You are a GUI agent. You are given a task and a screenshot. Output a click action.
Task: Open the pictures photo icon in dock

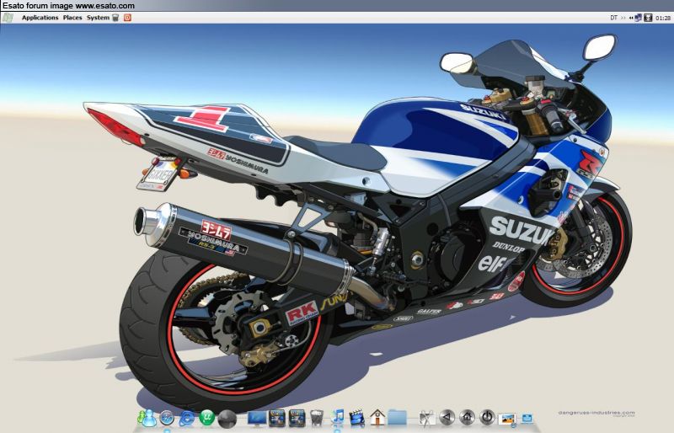(507, 419)
